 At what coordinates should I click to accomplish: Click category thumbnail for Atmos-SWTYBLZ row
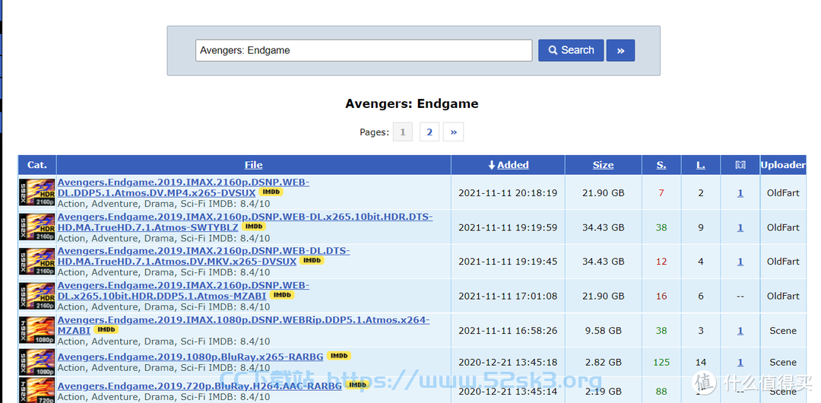[x=37, y=227]
